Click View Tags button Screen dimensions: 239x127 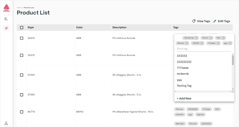(x=201, y=21)
